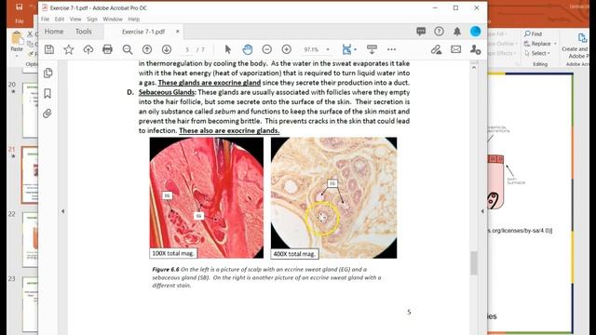
Task: Click the PowerPoint Save icon in title bar
Action: (x=19, y=7)
